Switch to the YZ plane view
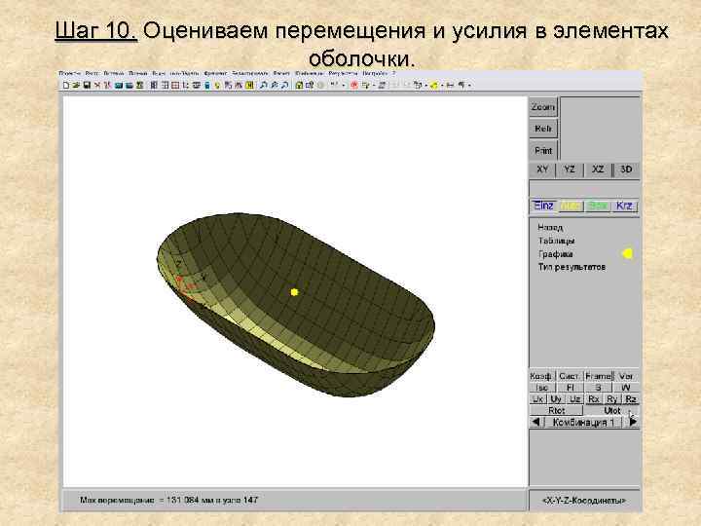Screen dimensions: 701x526 [x=570, y=169]
